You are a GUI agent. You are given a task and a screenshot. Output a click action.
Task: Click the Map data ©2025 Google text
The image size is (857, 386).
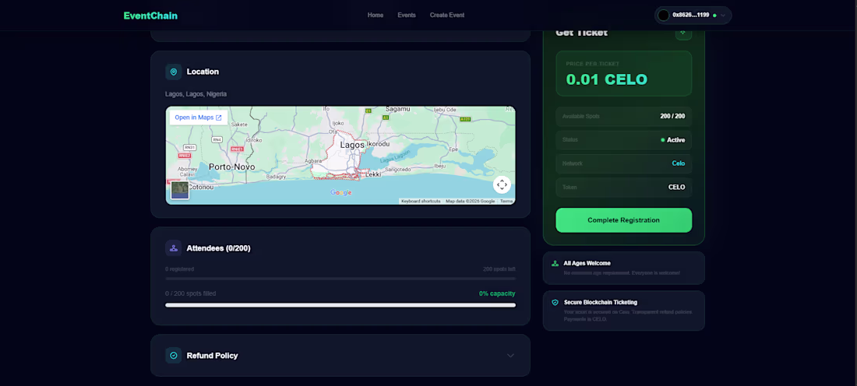pos(470,201)
